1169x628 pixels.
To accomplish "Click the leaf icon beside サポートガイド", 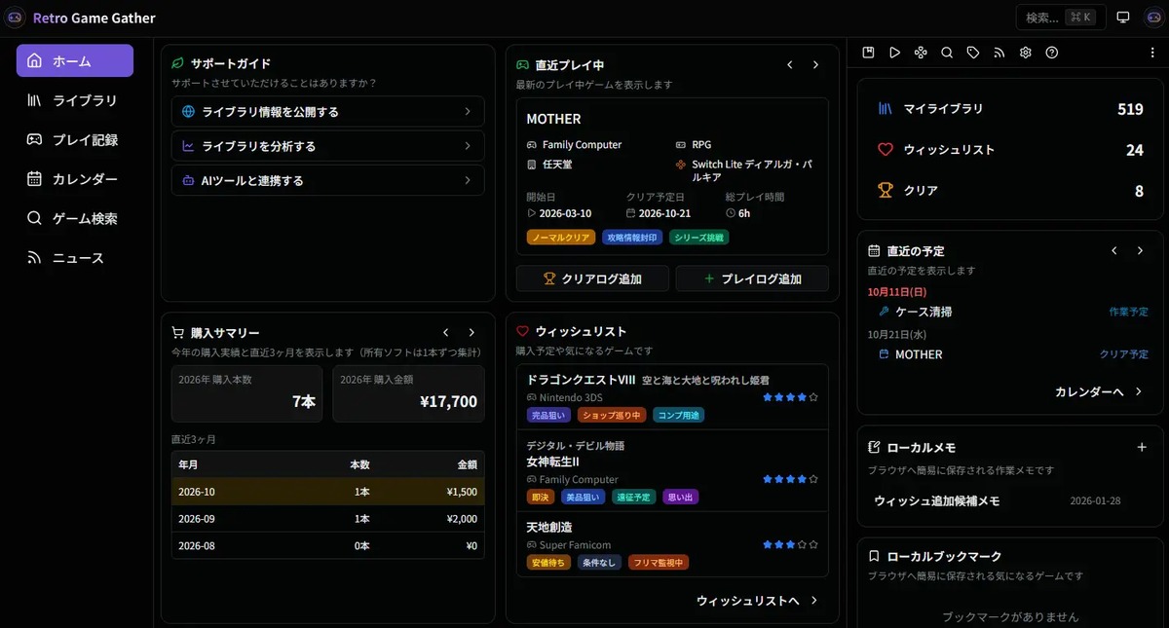I will (178, 63).
